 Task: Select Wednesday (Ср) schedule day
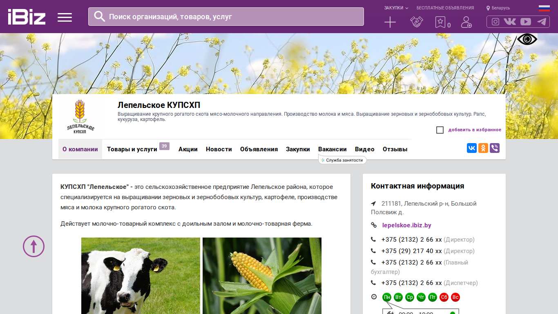410,297
